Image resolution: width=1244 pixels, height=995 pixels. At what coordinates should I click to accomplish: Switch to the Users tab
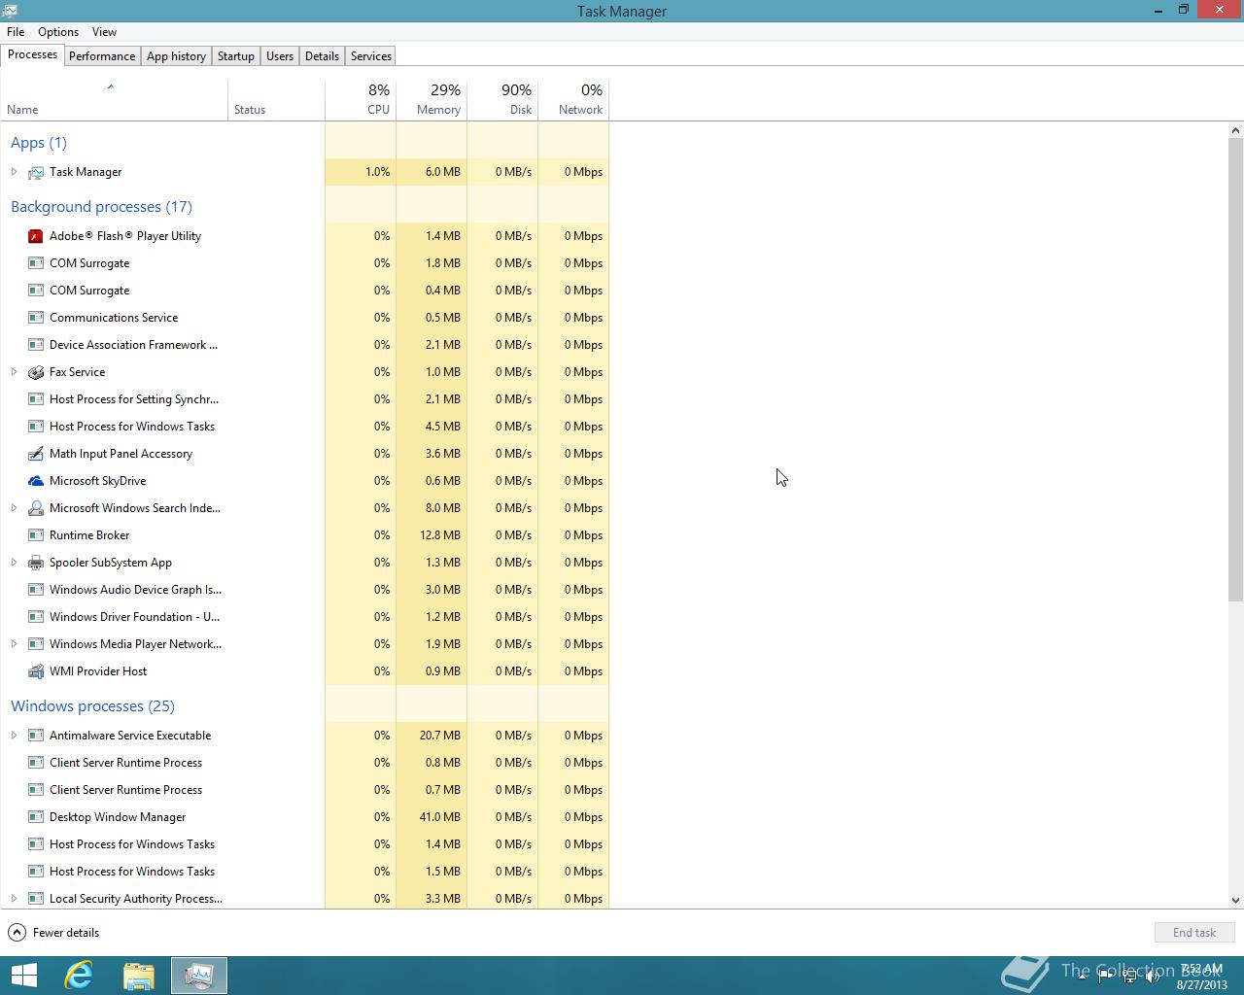pyautogui.click(x=280, y=56)
